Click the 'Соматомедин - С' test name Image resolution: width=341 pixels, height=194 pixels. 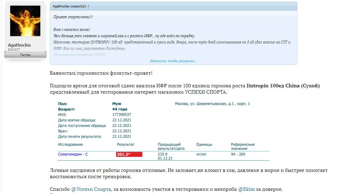73,154
